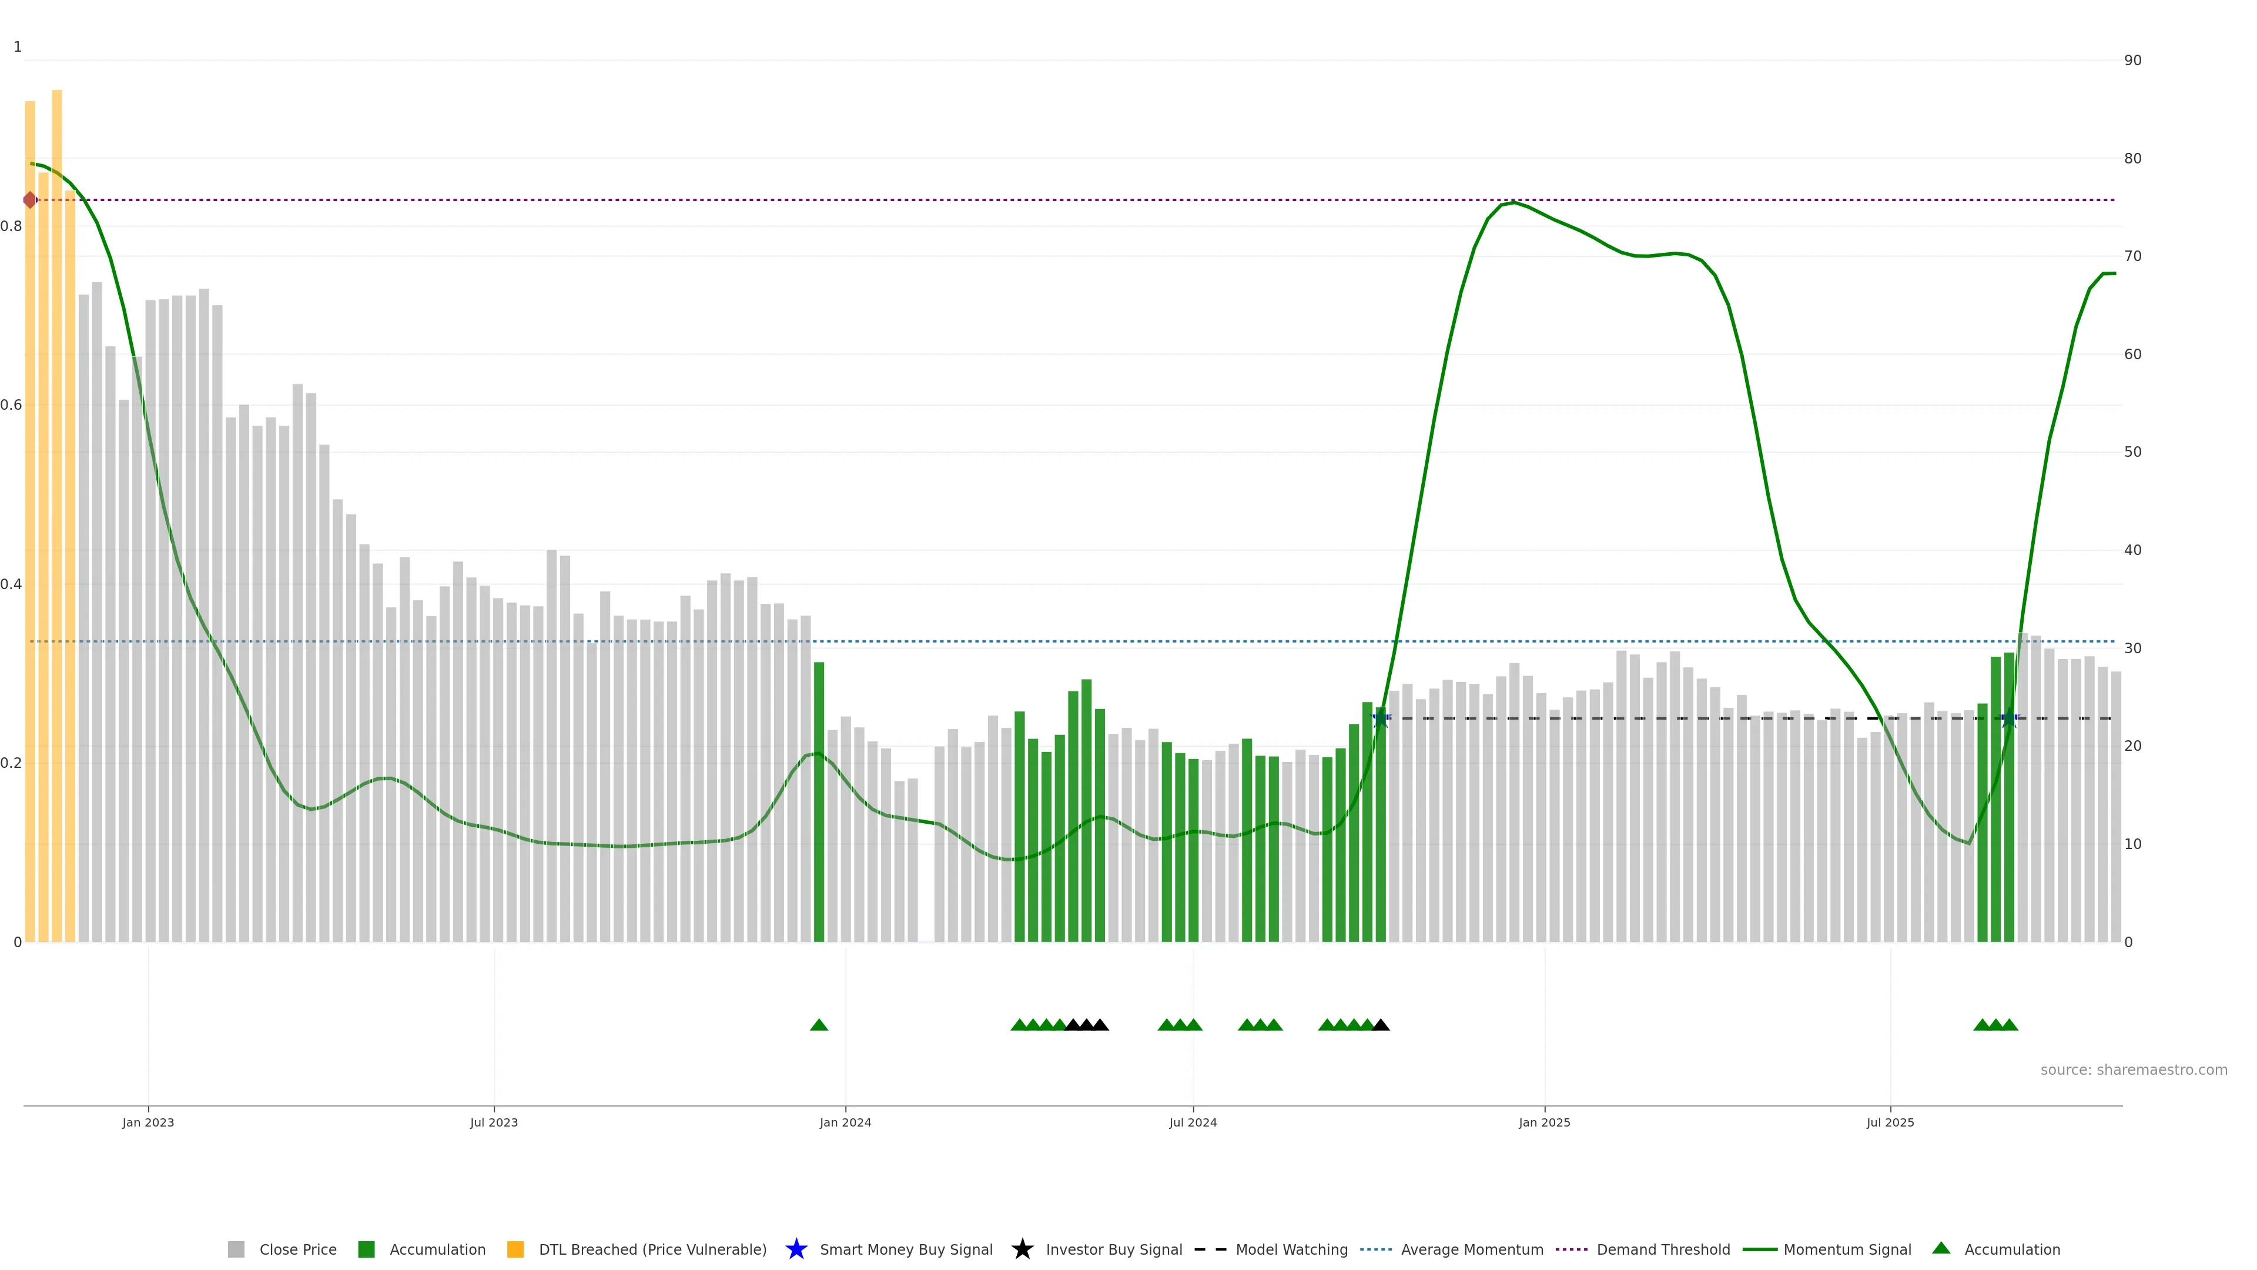Click the green Accumulation triangle legend icon
Screen dimensions: 2257x1270
1941,1248
